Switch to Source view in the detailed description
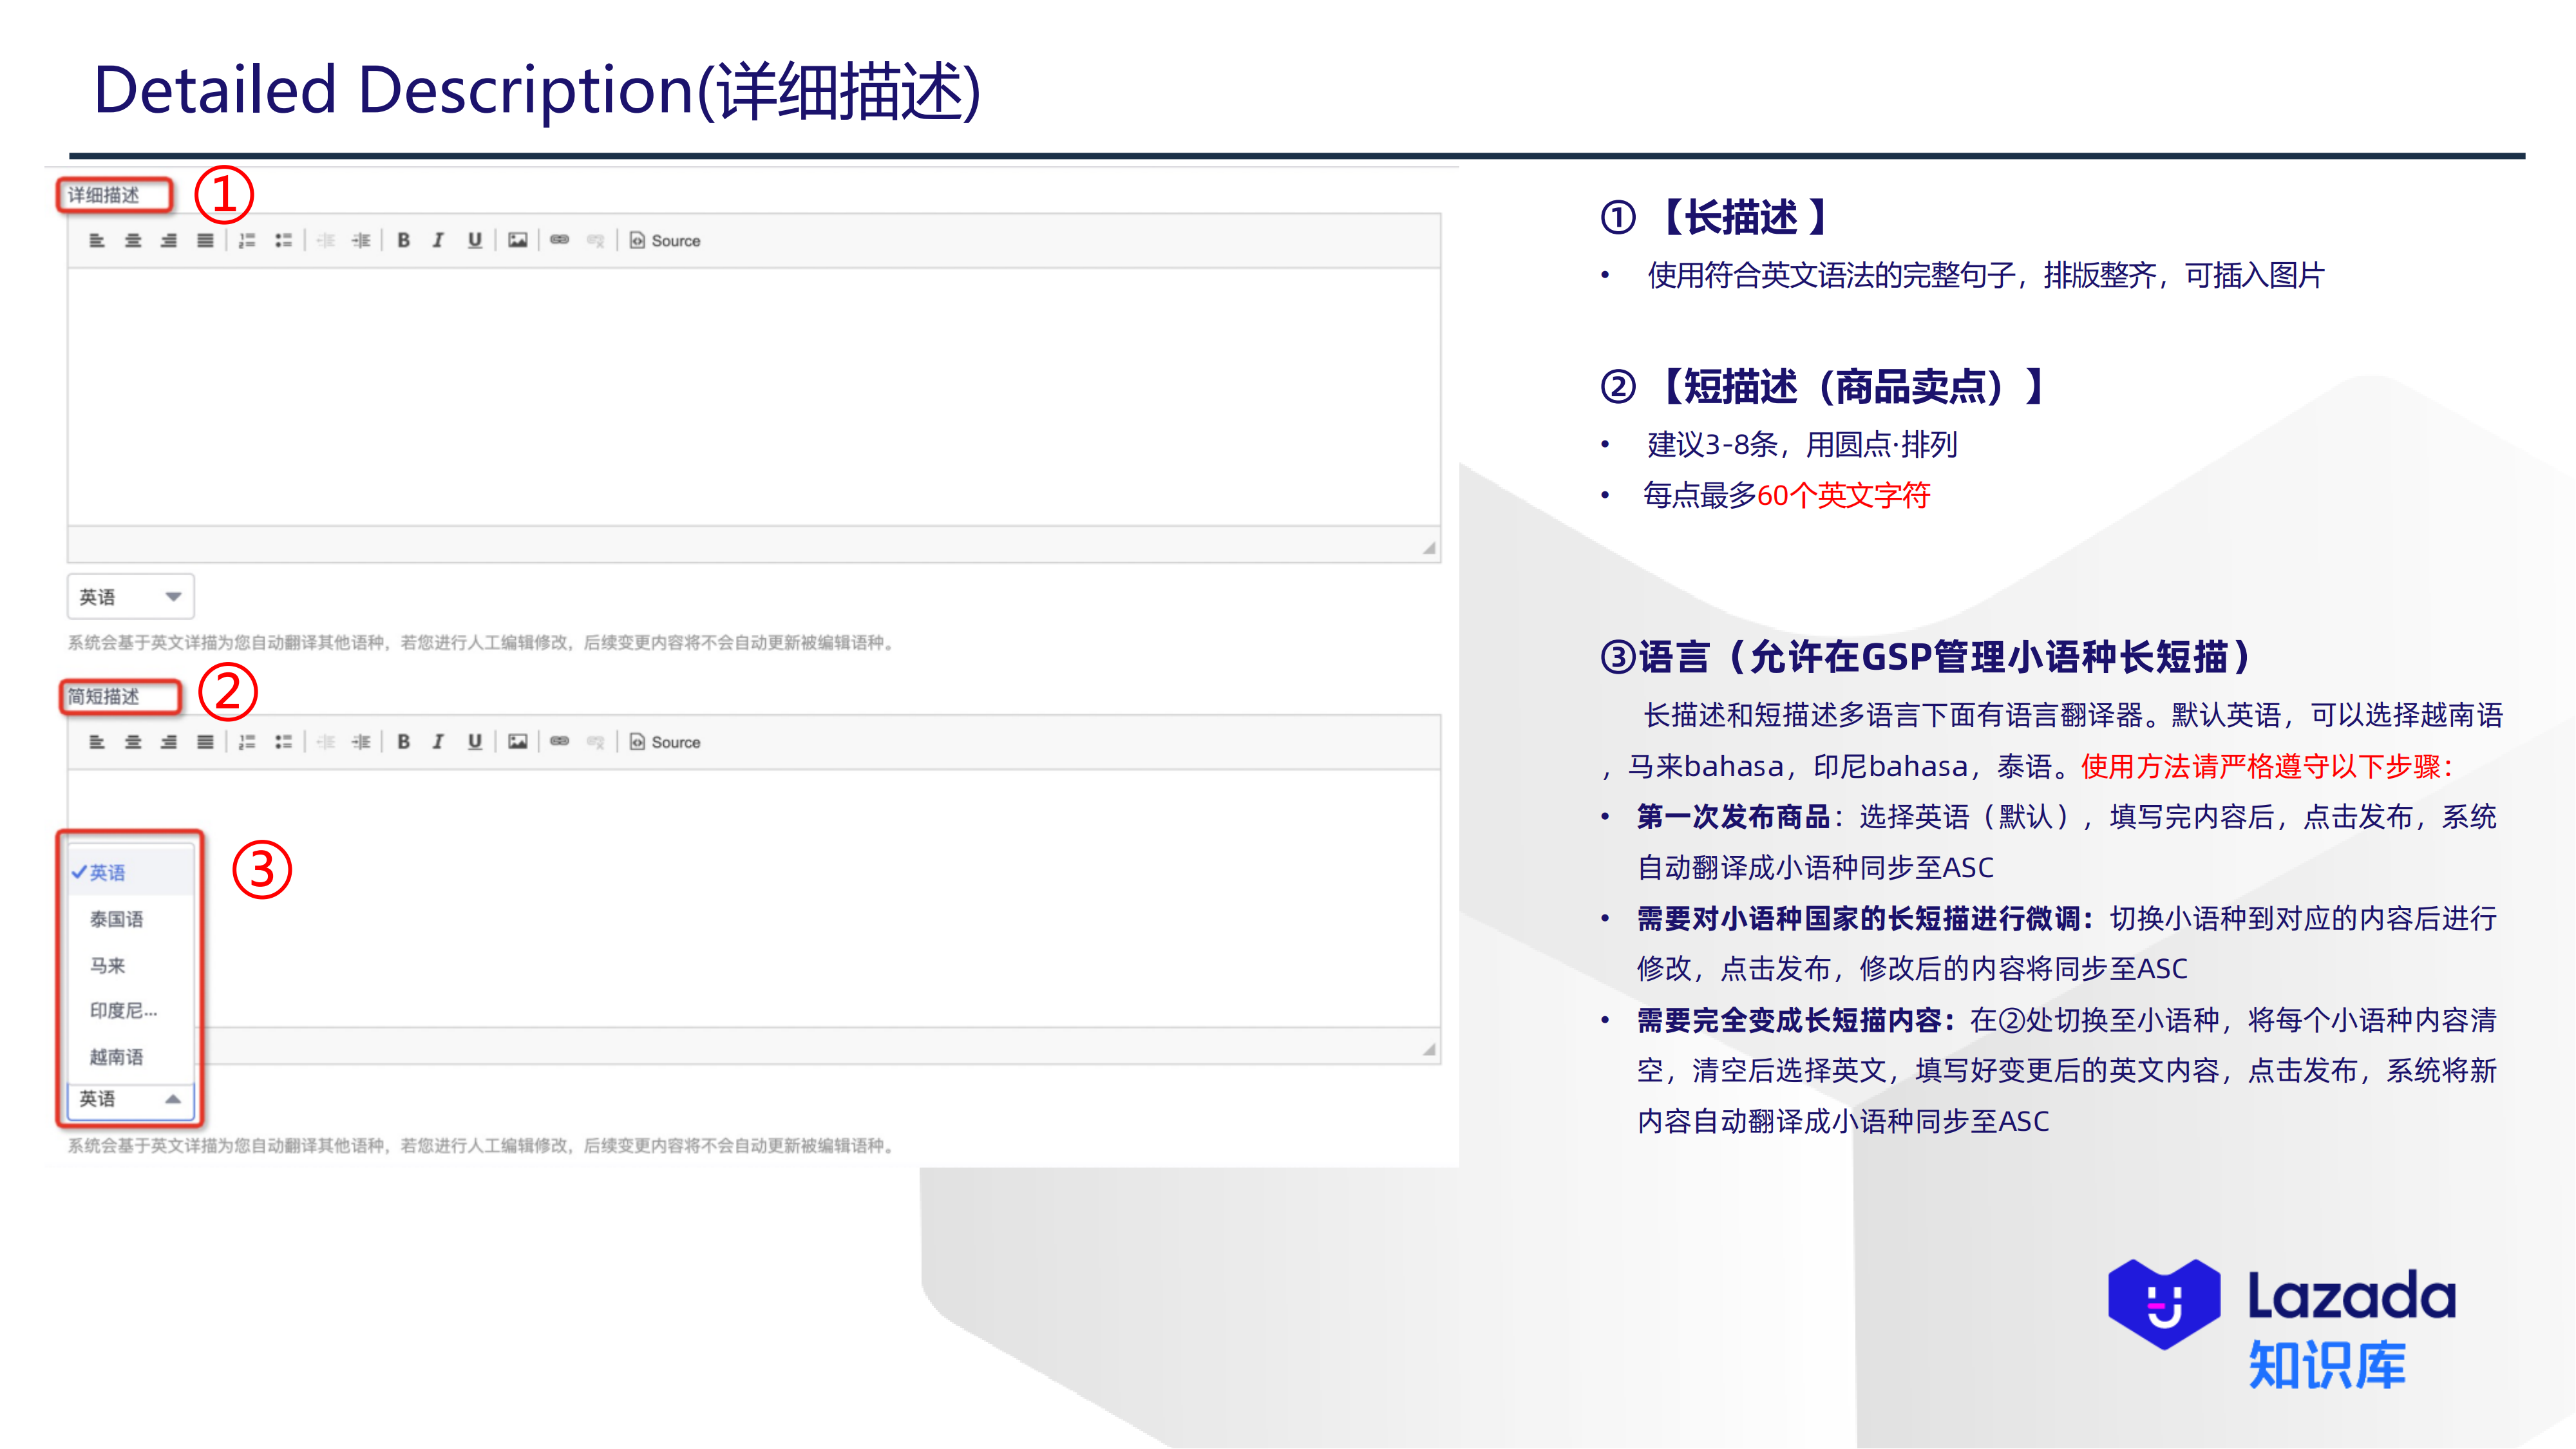The width and height of the screenshot is (2576, 1449). [x=656, y=240]
